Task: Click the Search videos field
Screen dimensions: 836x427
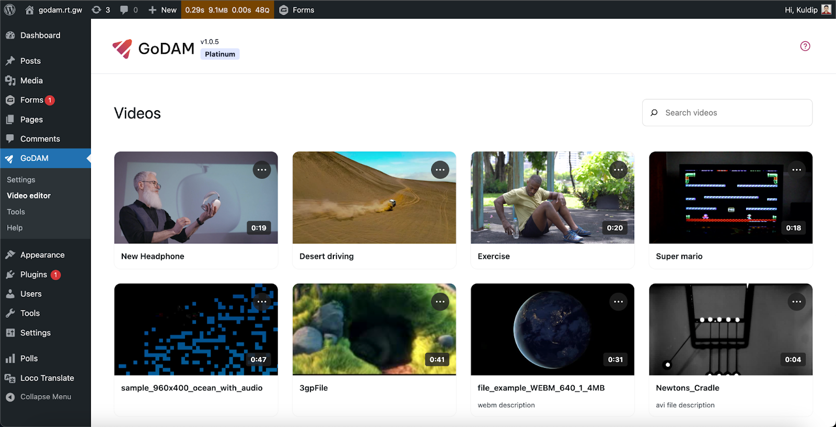Action: click(x=731, y=113)
